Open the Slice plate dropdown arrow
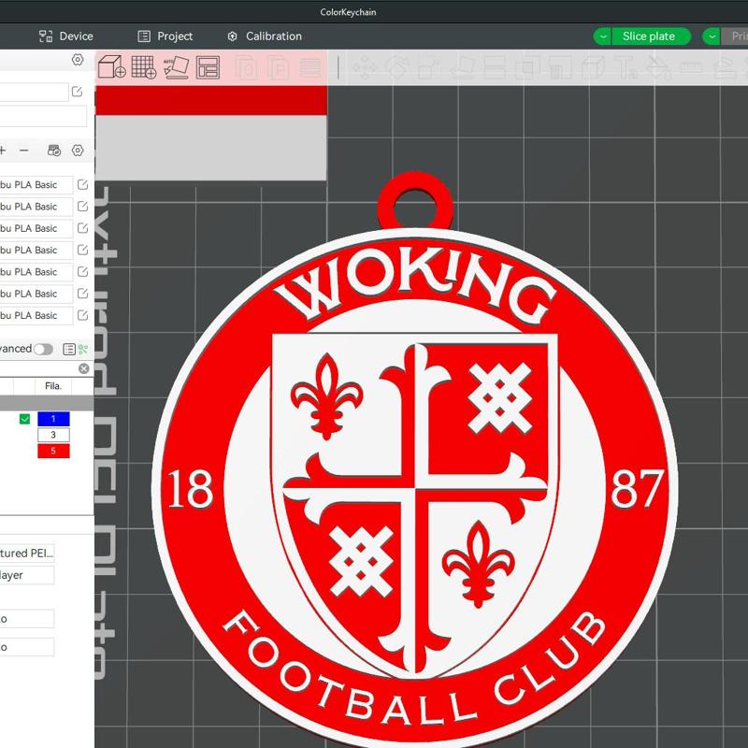The width and height of the screenshot is (748, 748). tap(601, 36)
